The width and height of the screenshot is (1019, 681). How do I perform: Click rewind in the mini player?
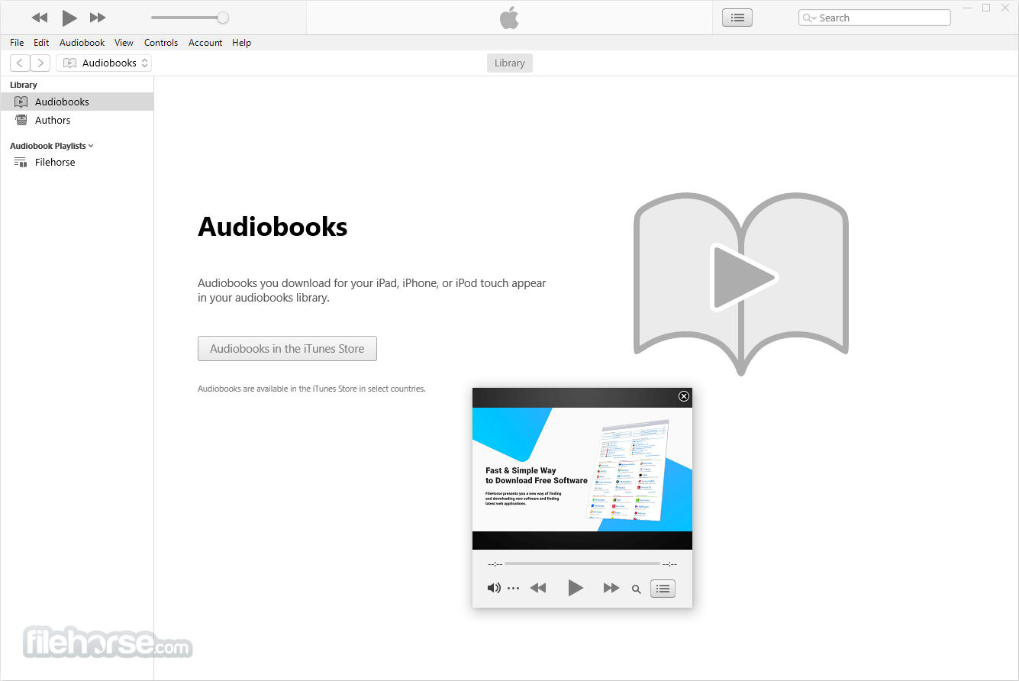click(538, 588)
